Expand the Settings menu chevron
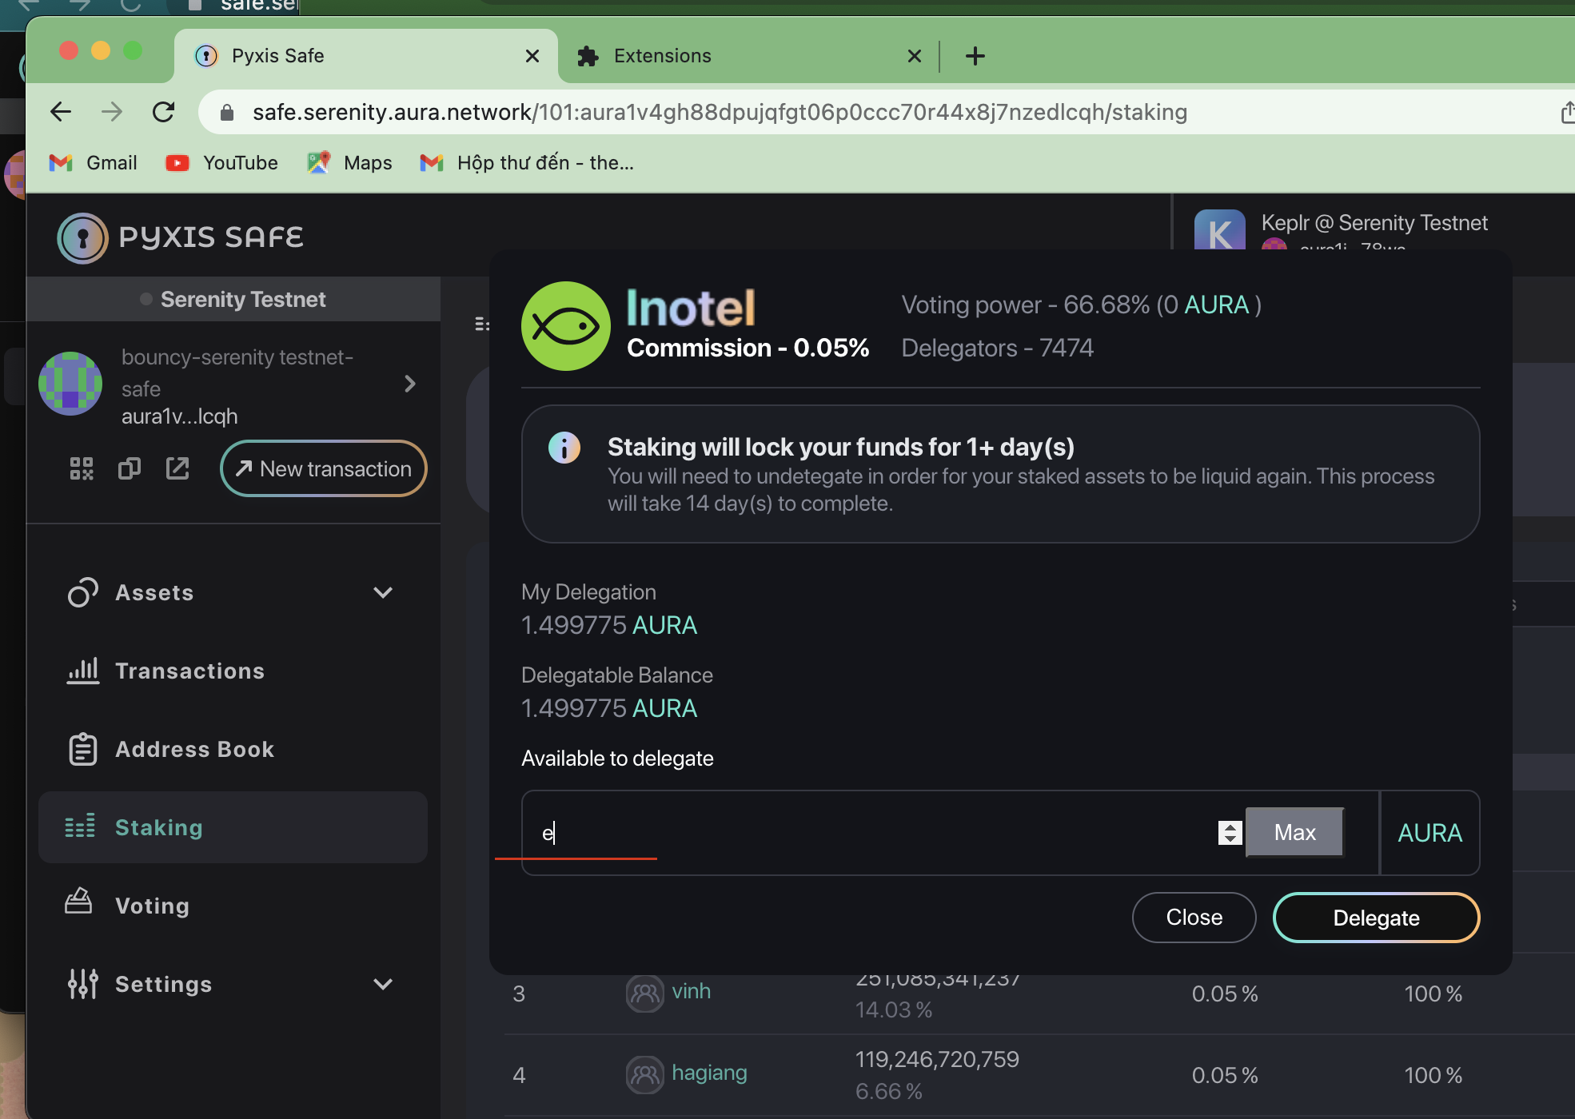 pyautogui.click(x=383, y=984)
